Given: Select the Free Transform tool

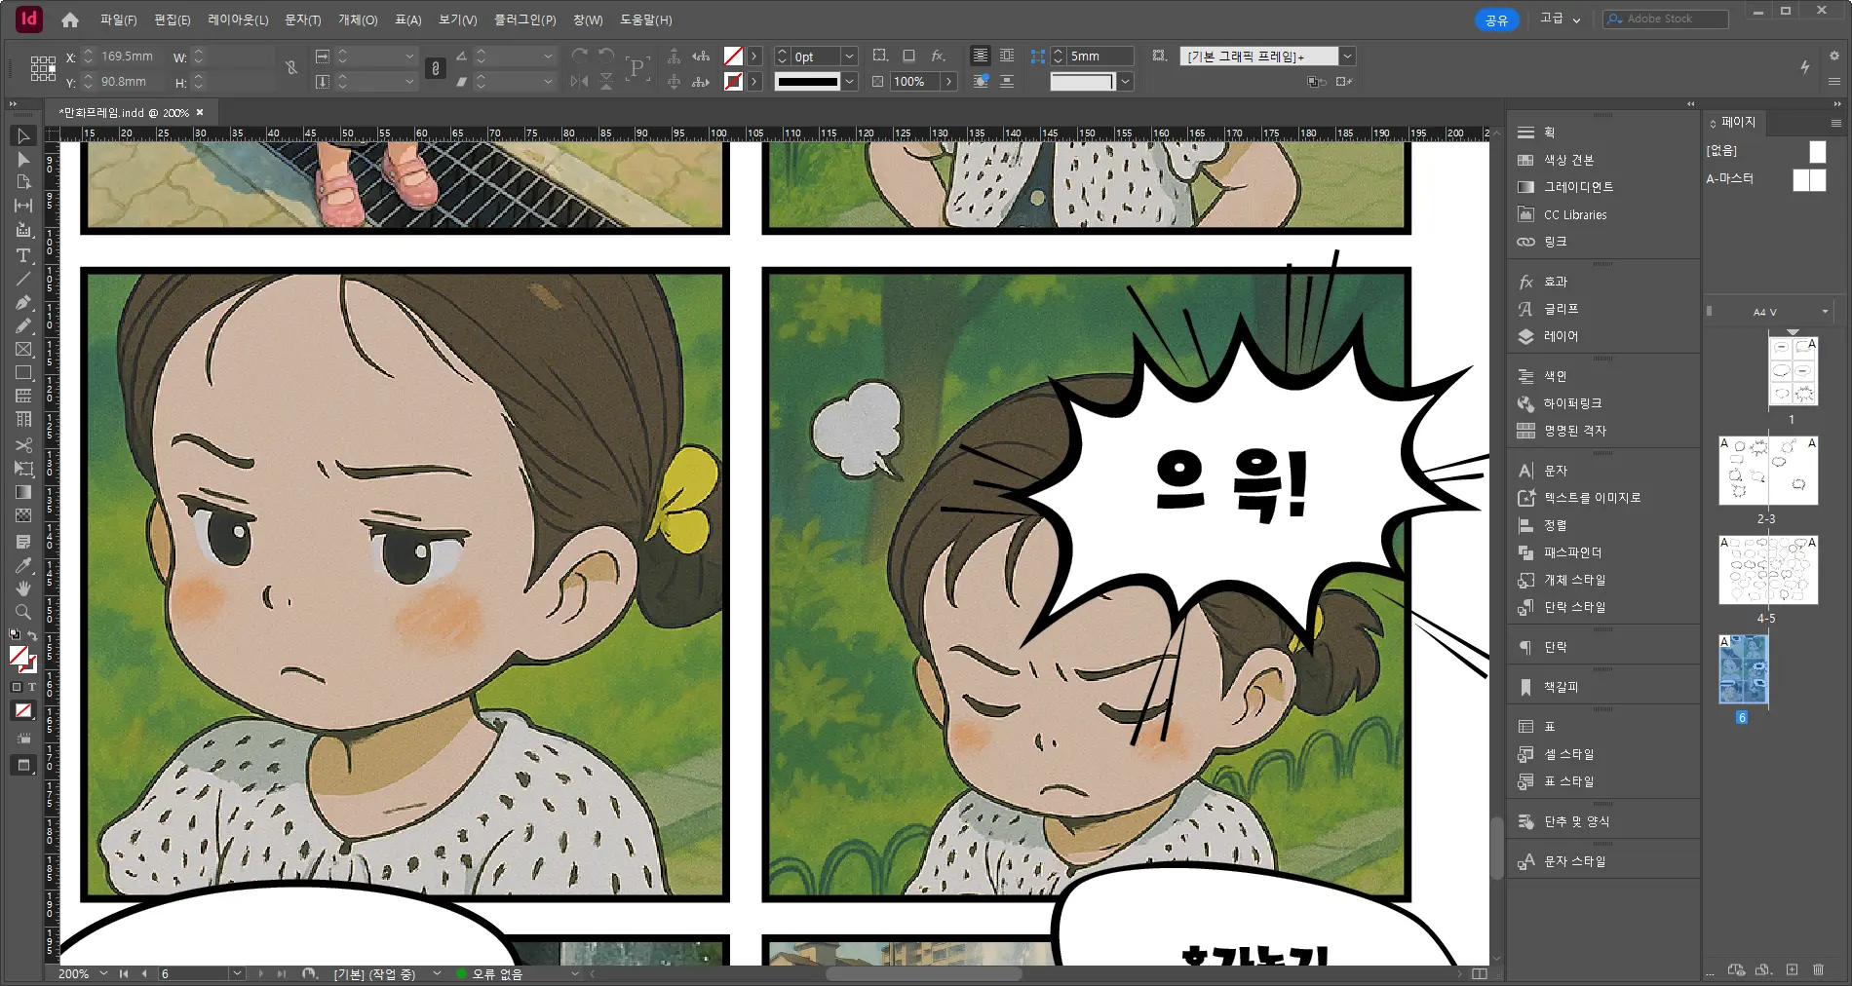Looking at the screenshot, I should (x=23, y=469).
